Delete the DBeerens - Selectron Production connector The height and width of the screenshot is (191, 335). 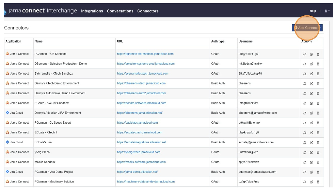[318, 64]
